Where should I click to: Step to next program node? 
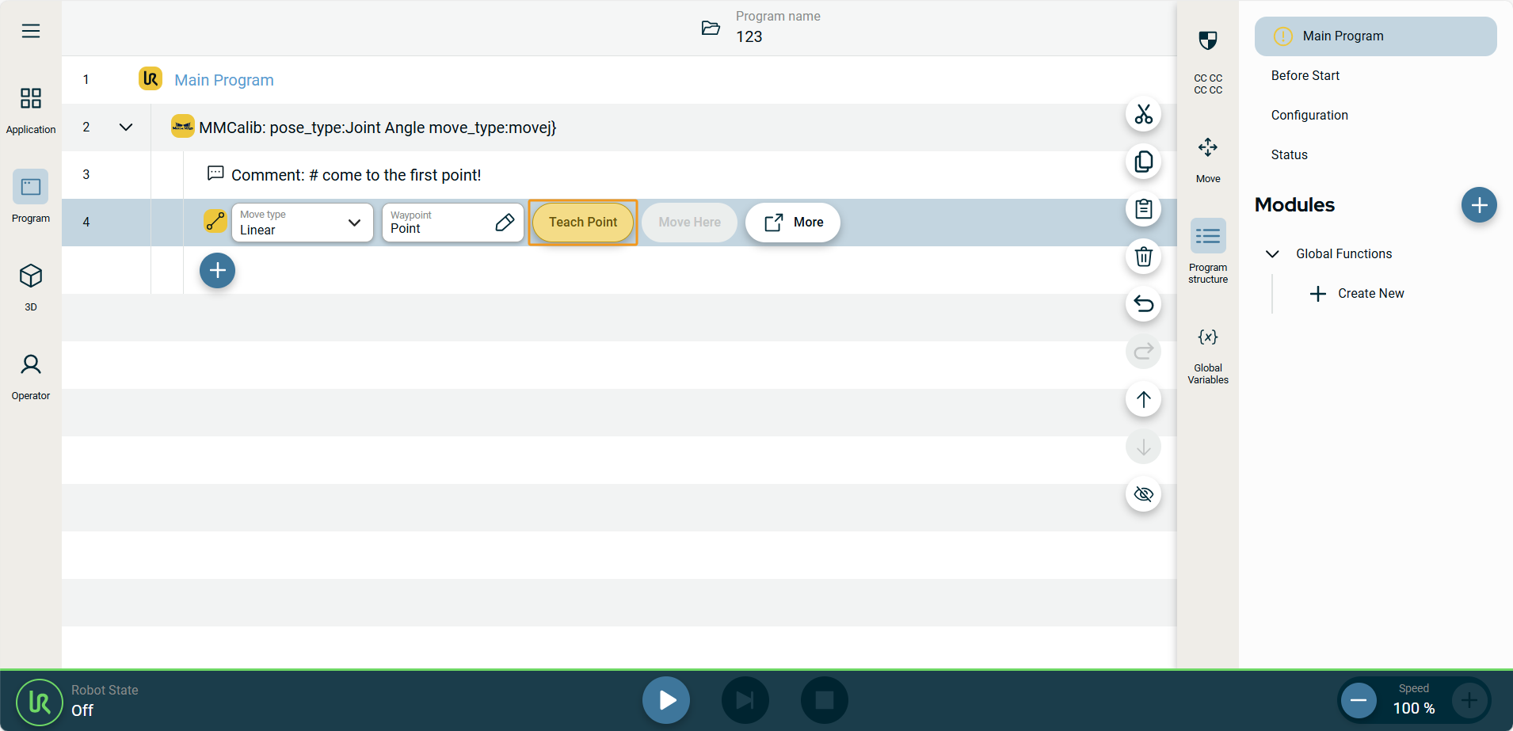[745, 700]
